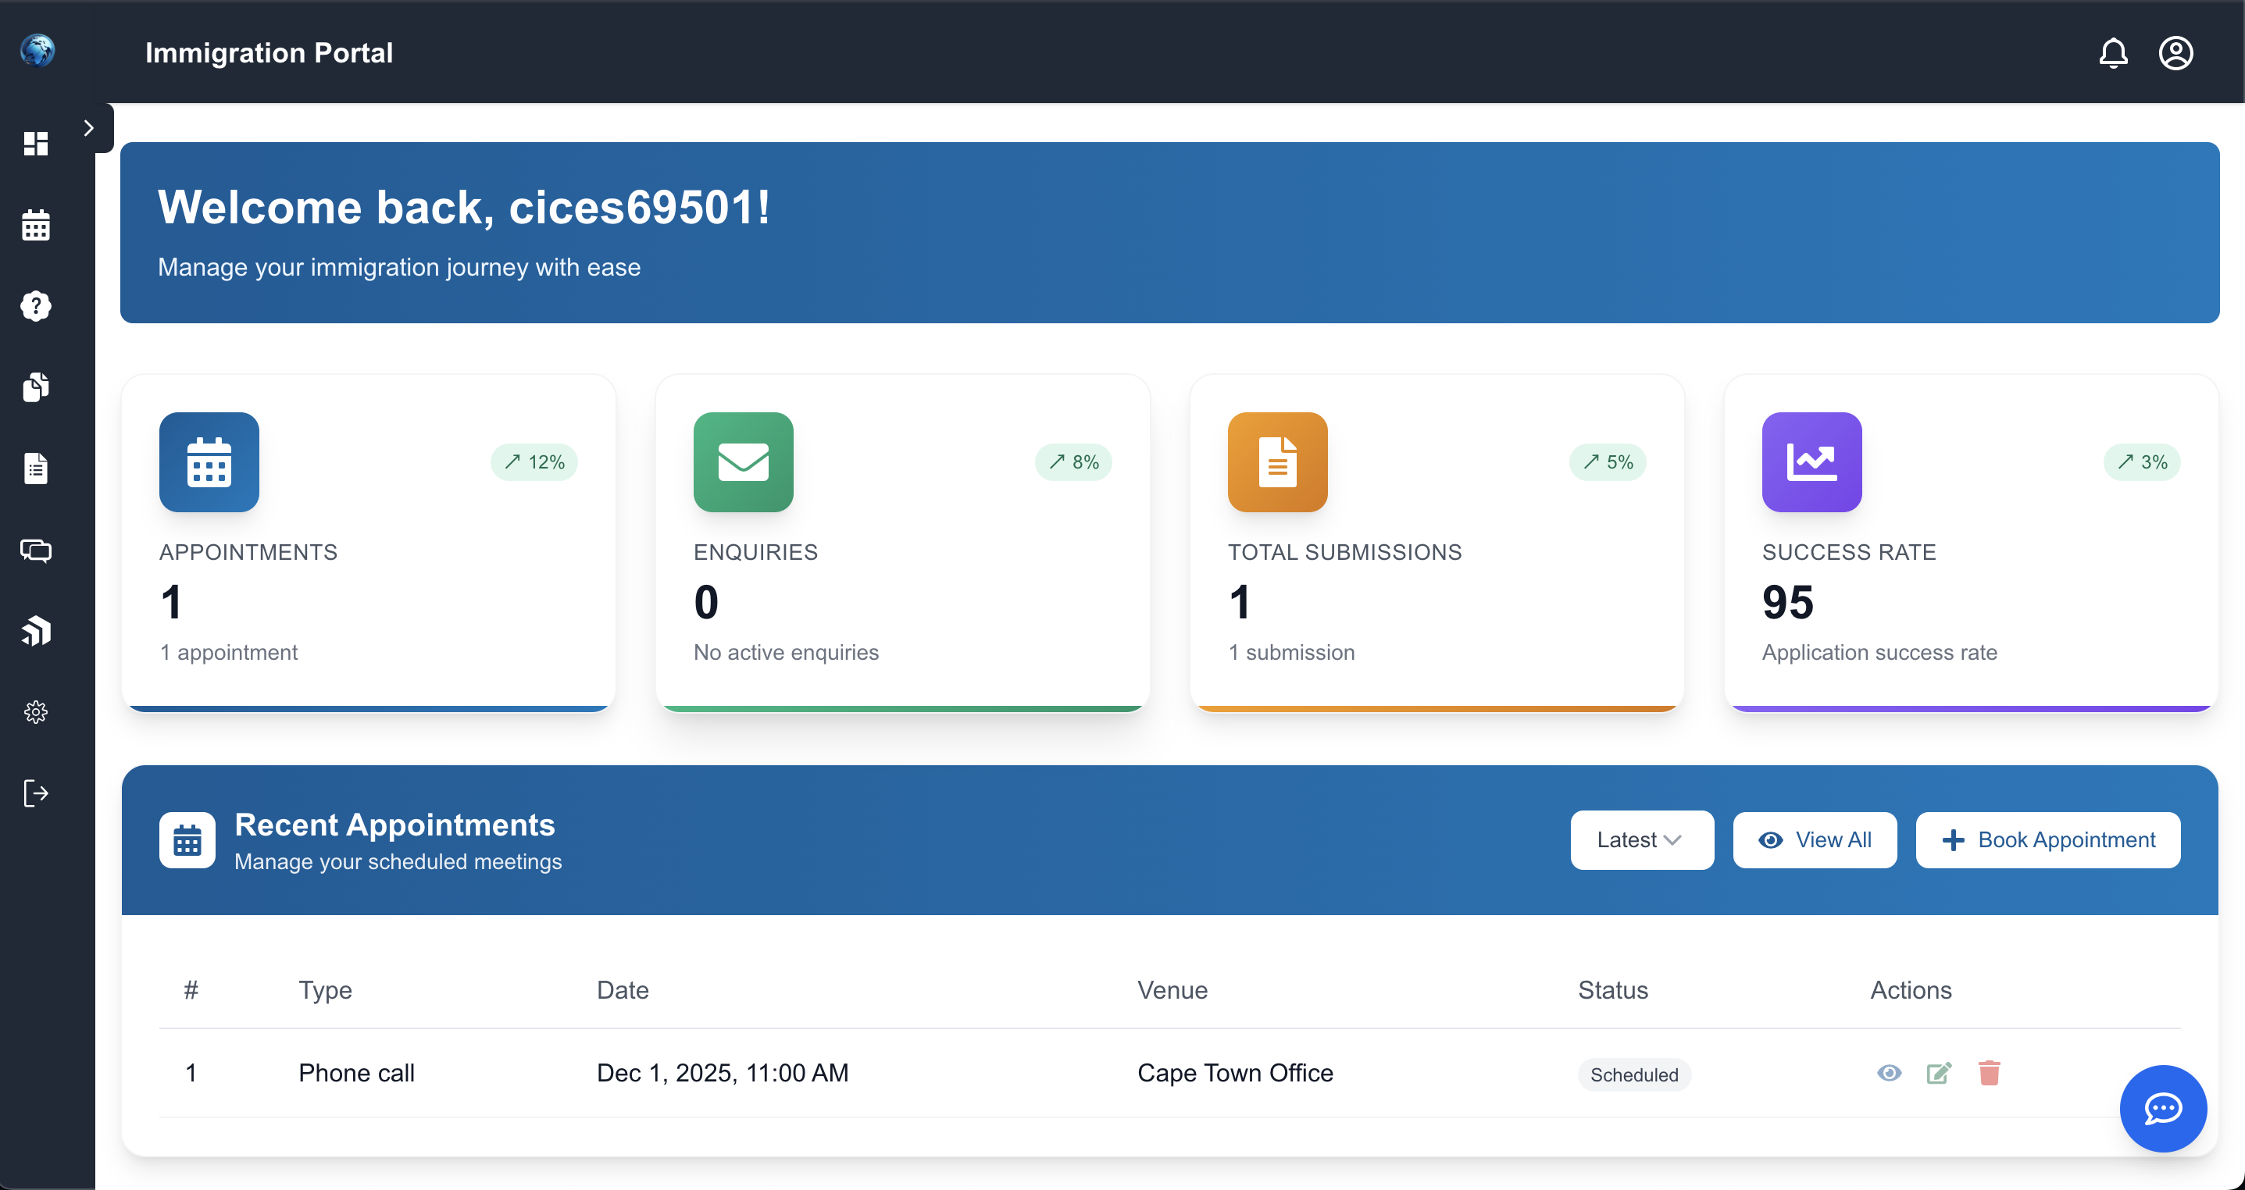Image resolution: width=2245 pixels, height=1190 pixels.
Task: Open the Enquiries help icon in sidebar
Action: [36, 306]
